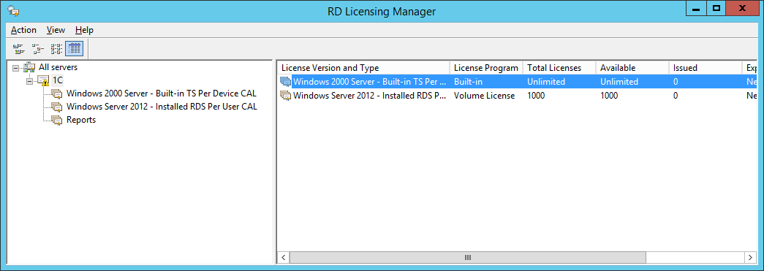Select the Reports tree item
This screenshot has width=764, height=271.
tap(81, 120)
